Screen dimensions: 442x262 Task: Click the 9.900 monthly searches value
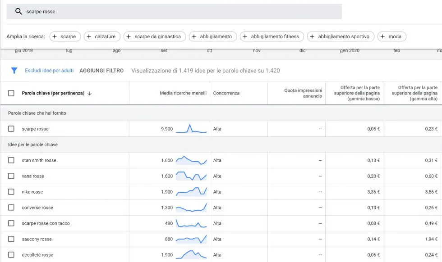click(167, 129)
